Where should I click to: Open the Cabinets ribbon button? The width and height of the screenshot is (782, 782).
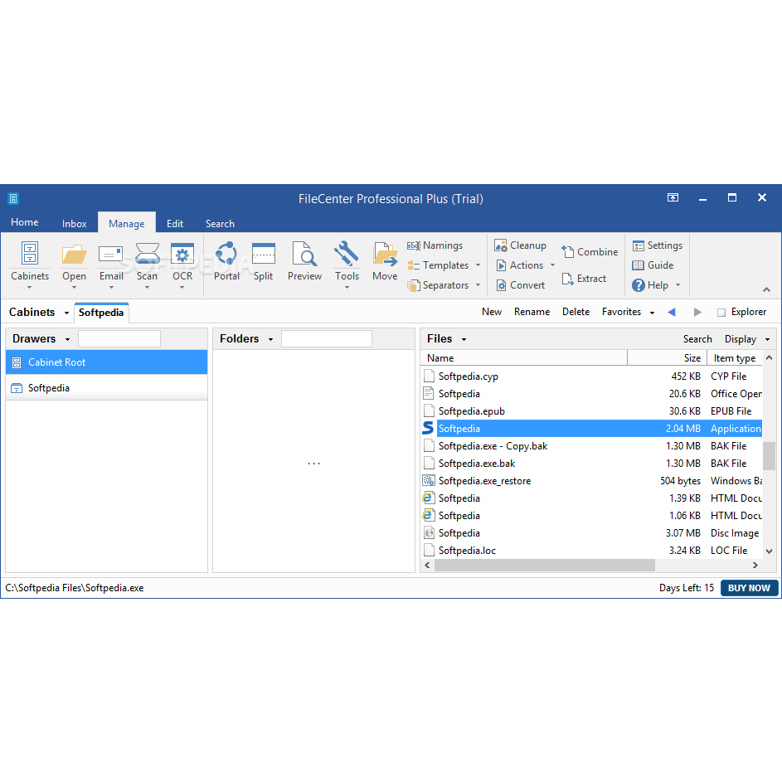tap(29, 265)
